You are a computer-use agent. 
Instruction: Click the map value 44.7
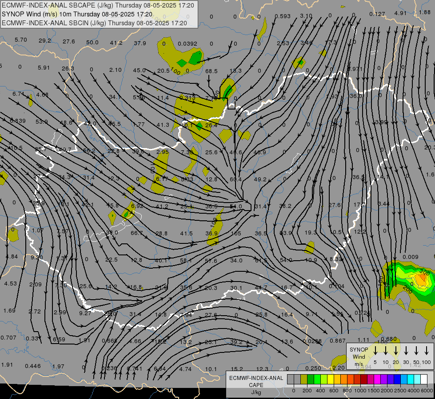261,287
